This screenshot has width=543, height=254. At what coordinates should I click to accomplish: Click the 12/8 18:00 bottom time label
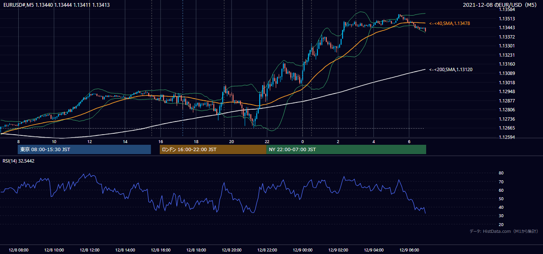[x=196, y=250]
